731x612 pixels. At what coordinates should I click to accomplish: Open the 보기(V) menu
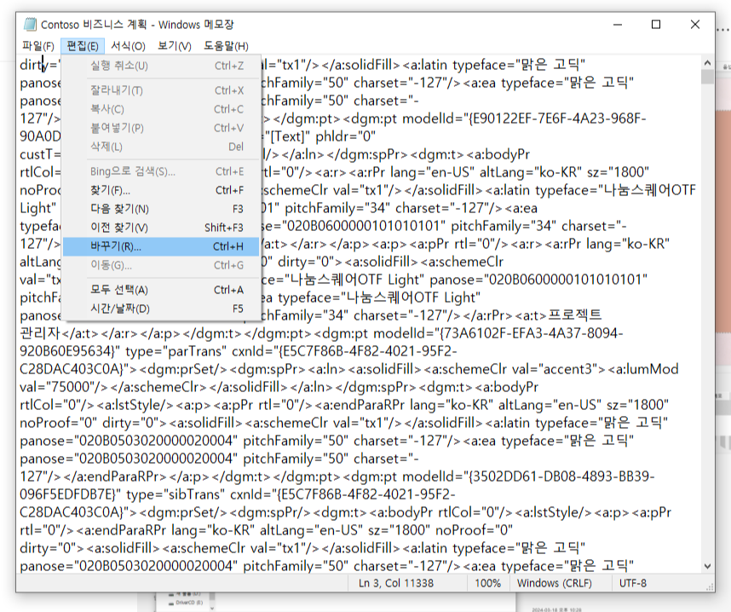(x=175, y=46)
